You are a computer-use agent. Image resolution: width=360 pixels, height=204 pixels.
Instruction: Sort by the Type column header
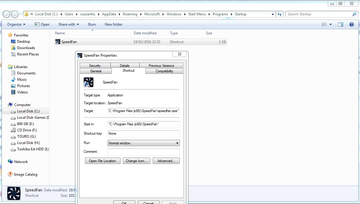click(x=186, y=33)
